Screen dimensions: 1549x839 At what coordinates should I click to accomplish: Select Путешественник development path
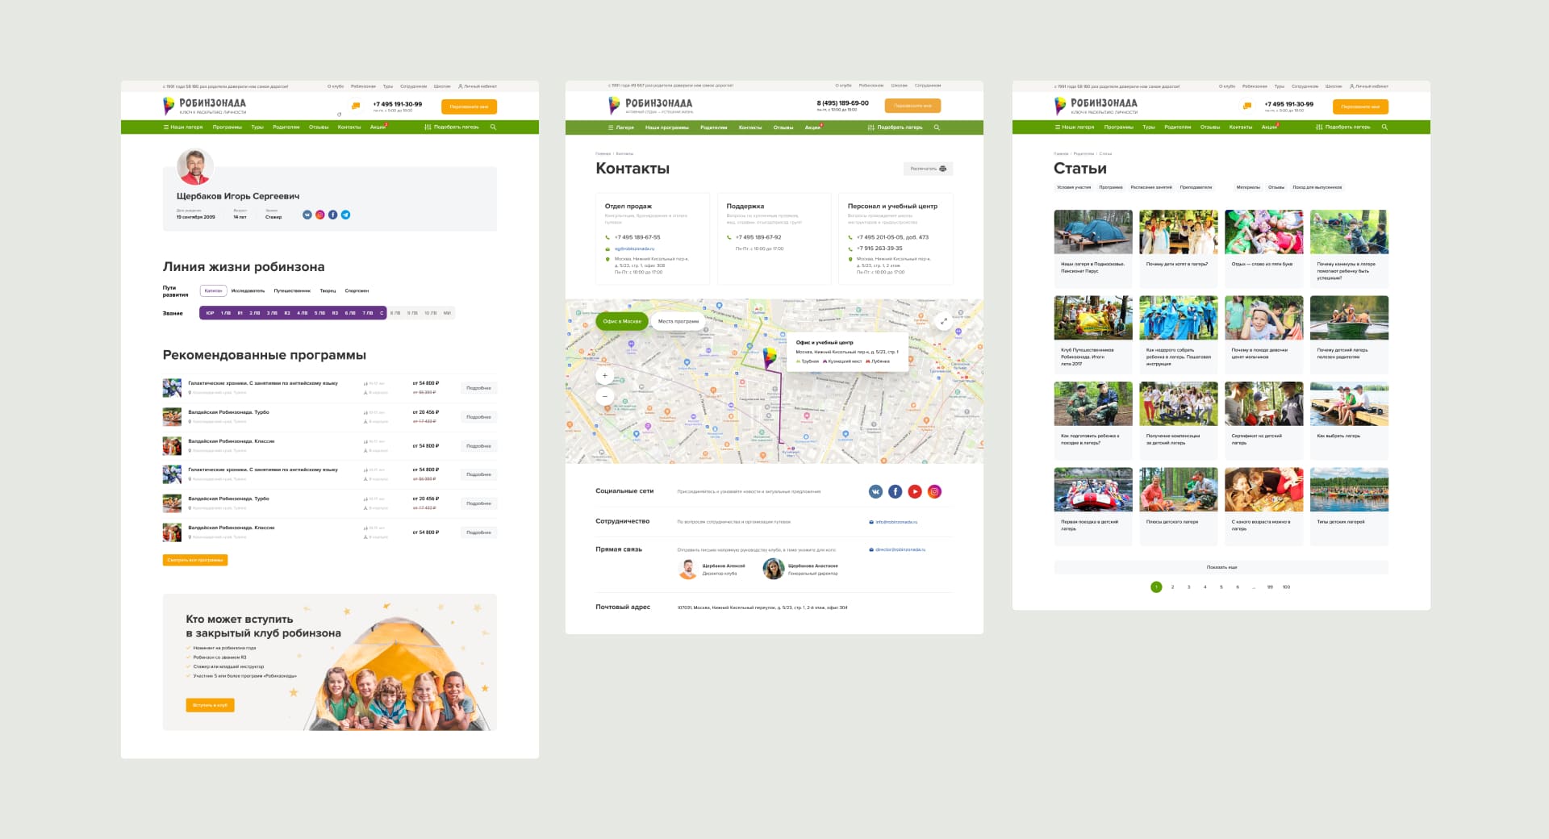click(292, 290)
